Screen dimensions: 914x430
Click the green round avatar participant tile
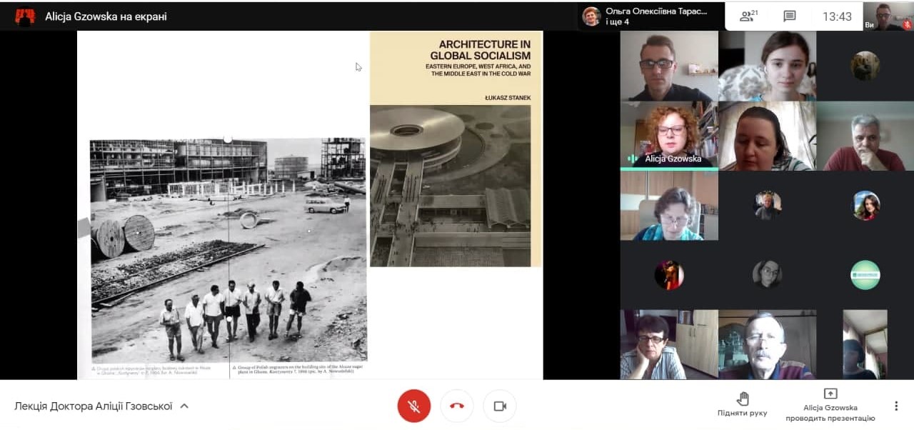point(865,275)
